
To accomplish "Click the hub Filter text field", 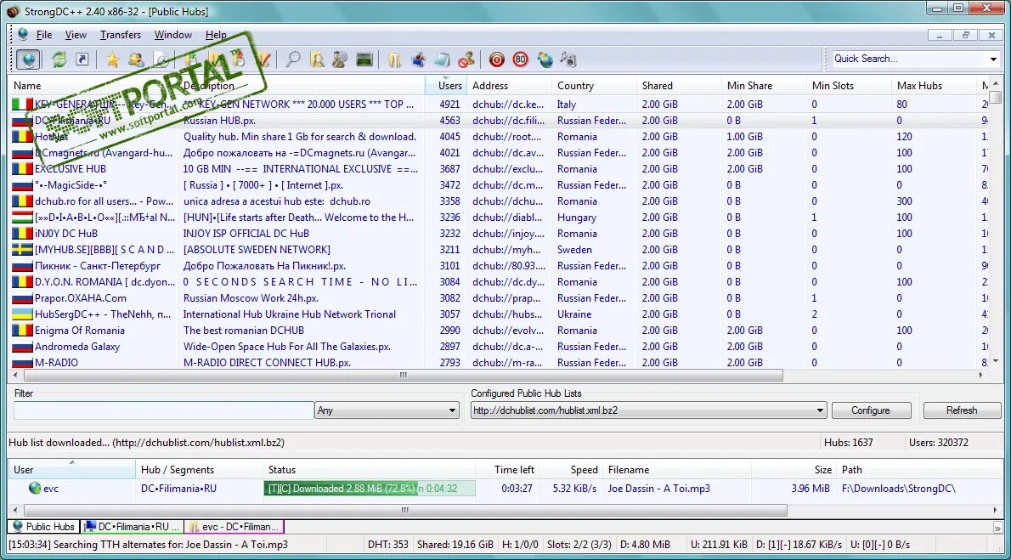I will (x=164, y=410).
